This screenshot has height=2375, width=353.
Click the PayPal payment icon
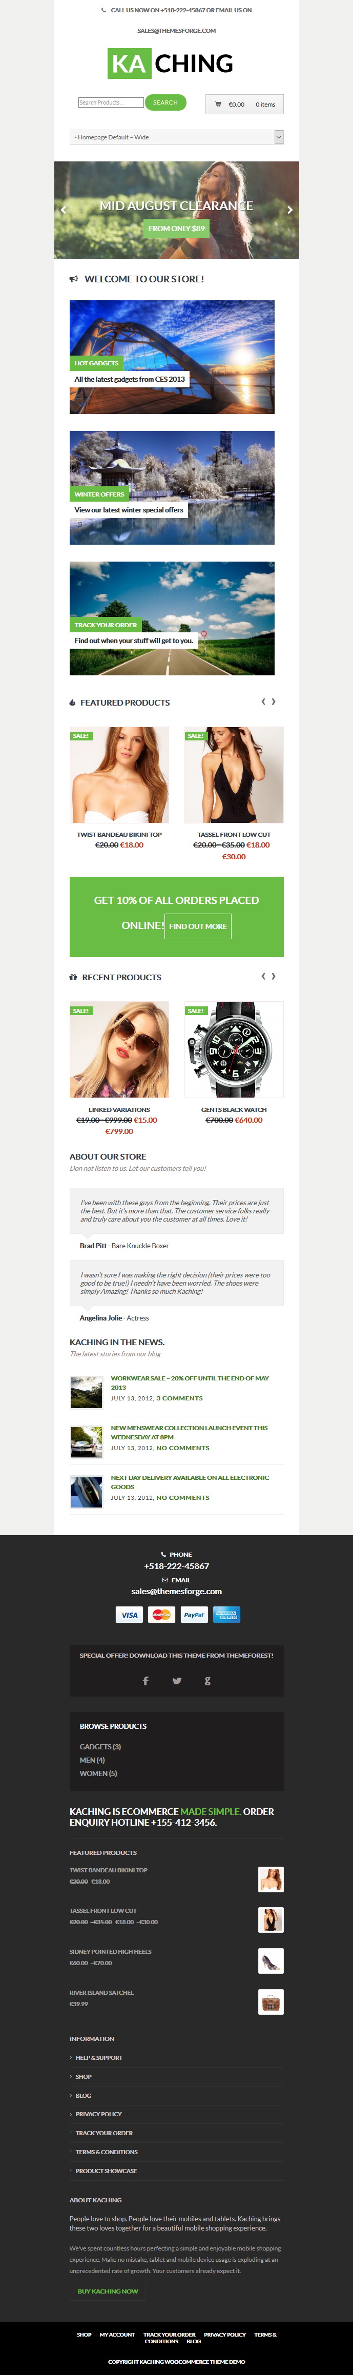[x=194, y=1615]
